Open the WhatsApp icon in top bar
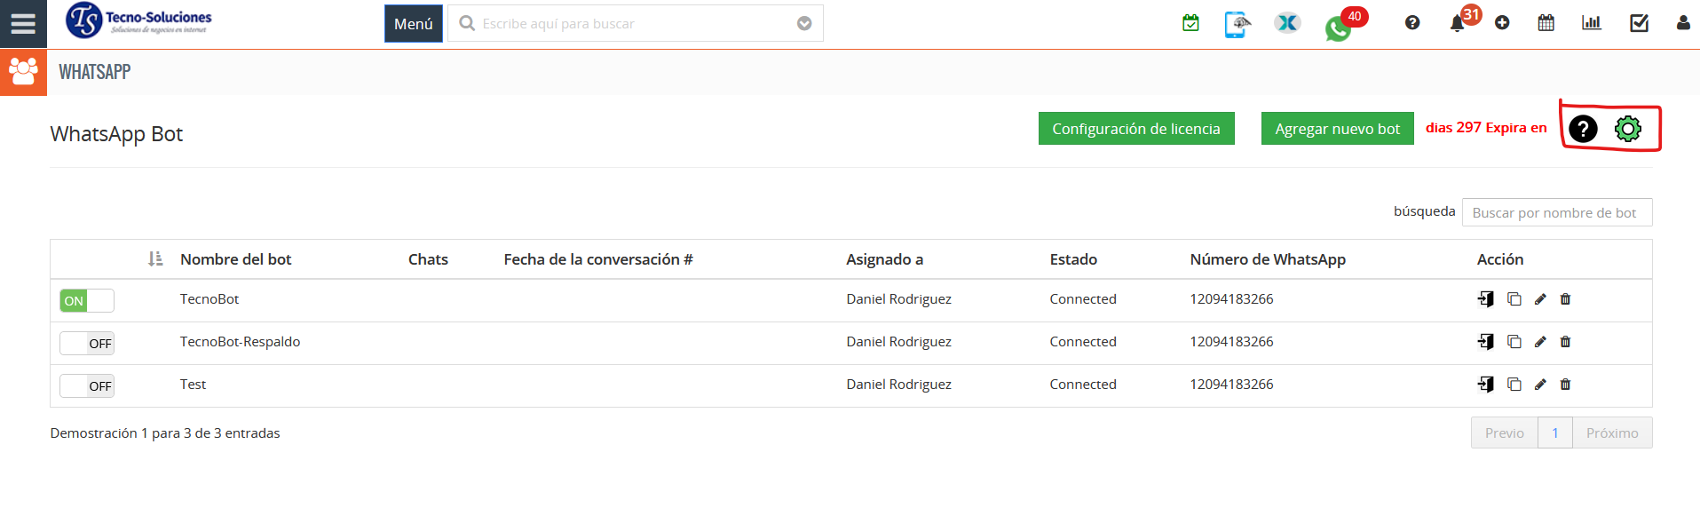The height and width of the screenshot is (508, 1700). pyautogui.click(x=1338, y=28)
